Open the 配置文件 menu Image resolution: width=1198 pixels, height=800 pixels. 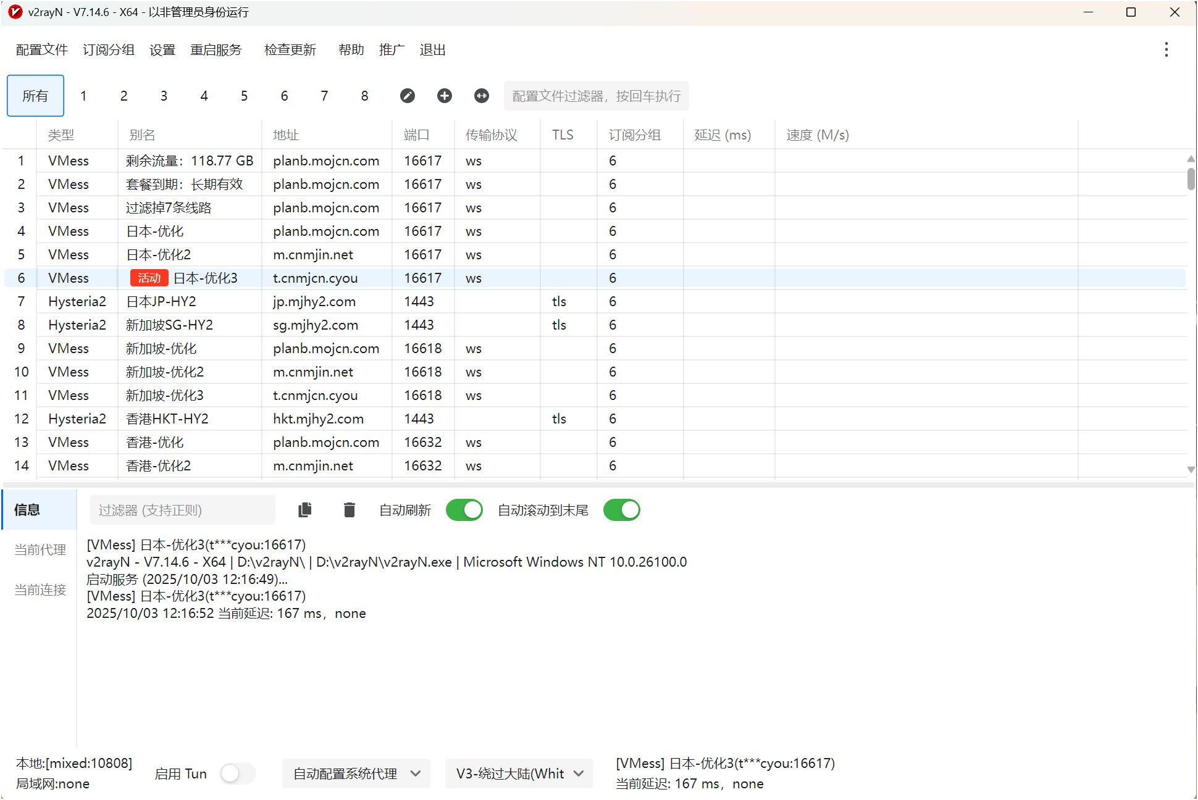coord(41,50)
